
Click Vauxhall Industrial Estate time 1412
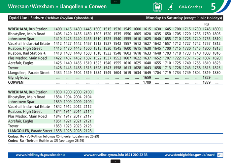[x=58, y=43]
